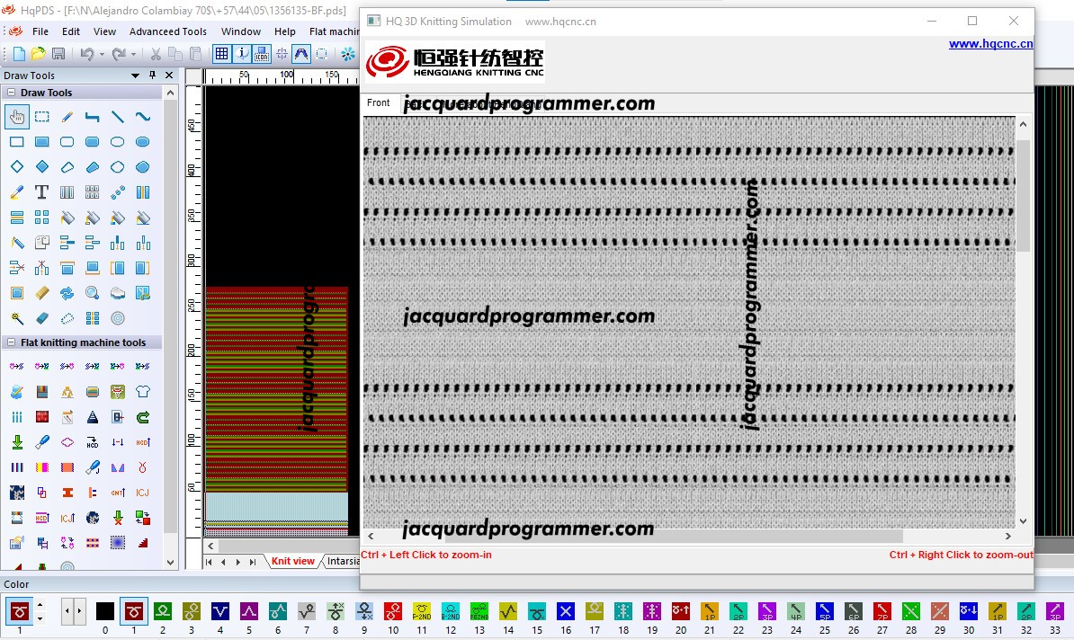Open the www.hqcnc.cn link
The image size is (1074, 640).
990,44
